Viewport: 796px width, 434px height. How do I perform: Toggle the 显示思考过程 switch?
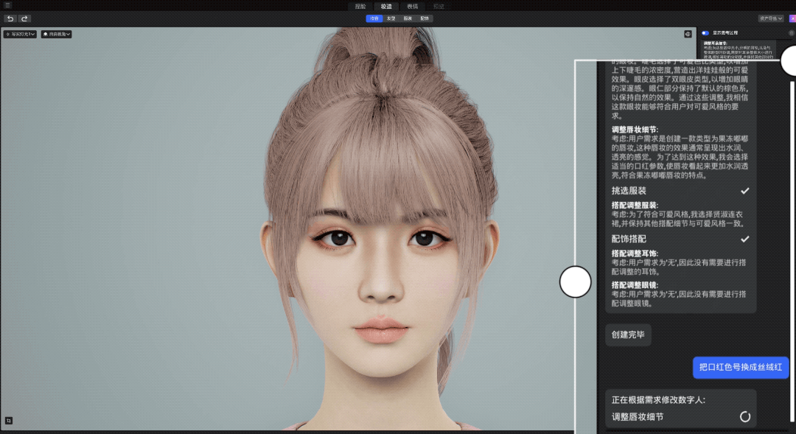click(705, 32)
